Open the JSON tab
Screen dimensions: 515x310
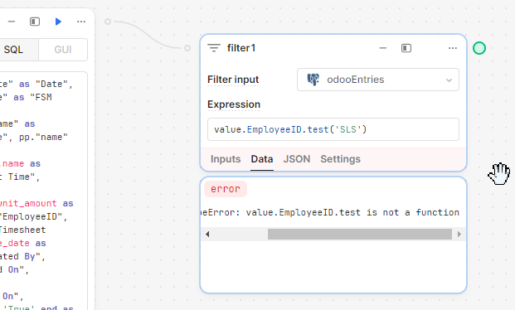point(297,159)
